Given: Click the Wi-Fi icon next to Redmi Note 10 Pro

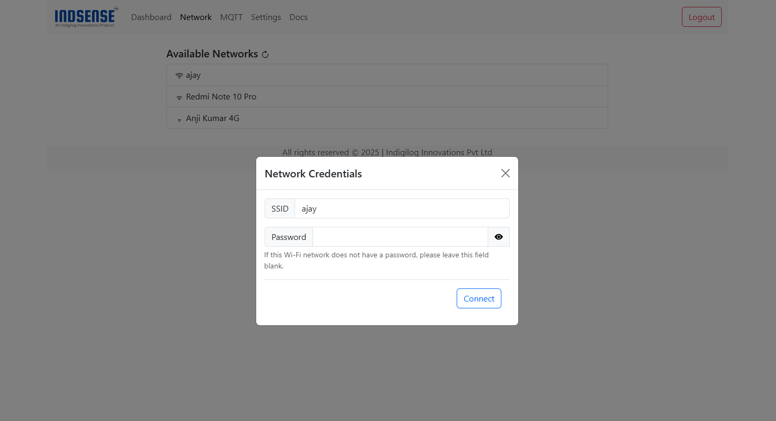Looking at the screenshot, I should coord(178,96).
